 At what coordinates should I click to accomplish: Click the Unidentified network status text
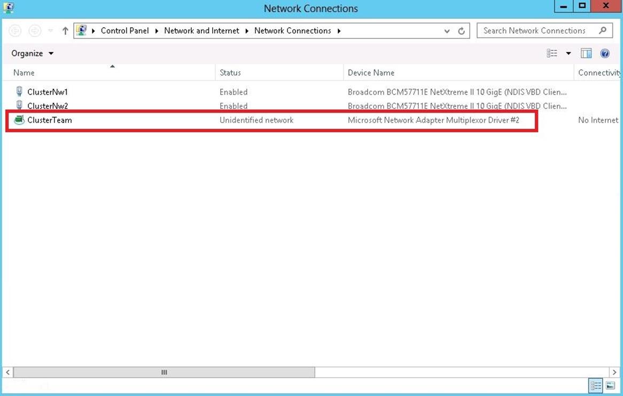(x=256, y=120)
